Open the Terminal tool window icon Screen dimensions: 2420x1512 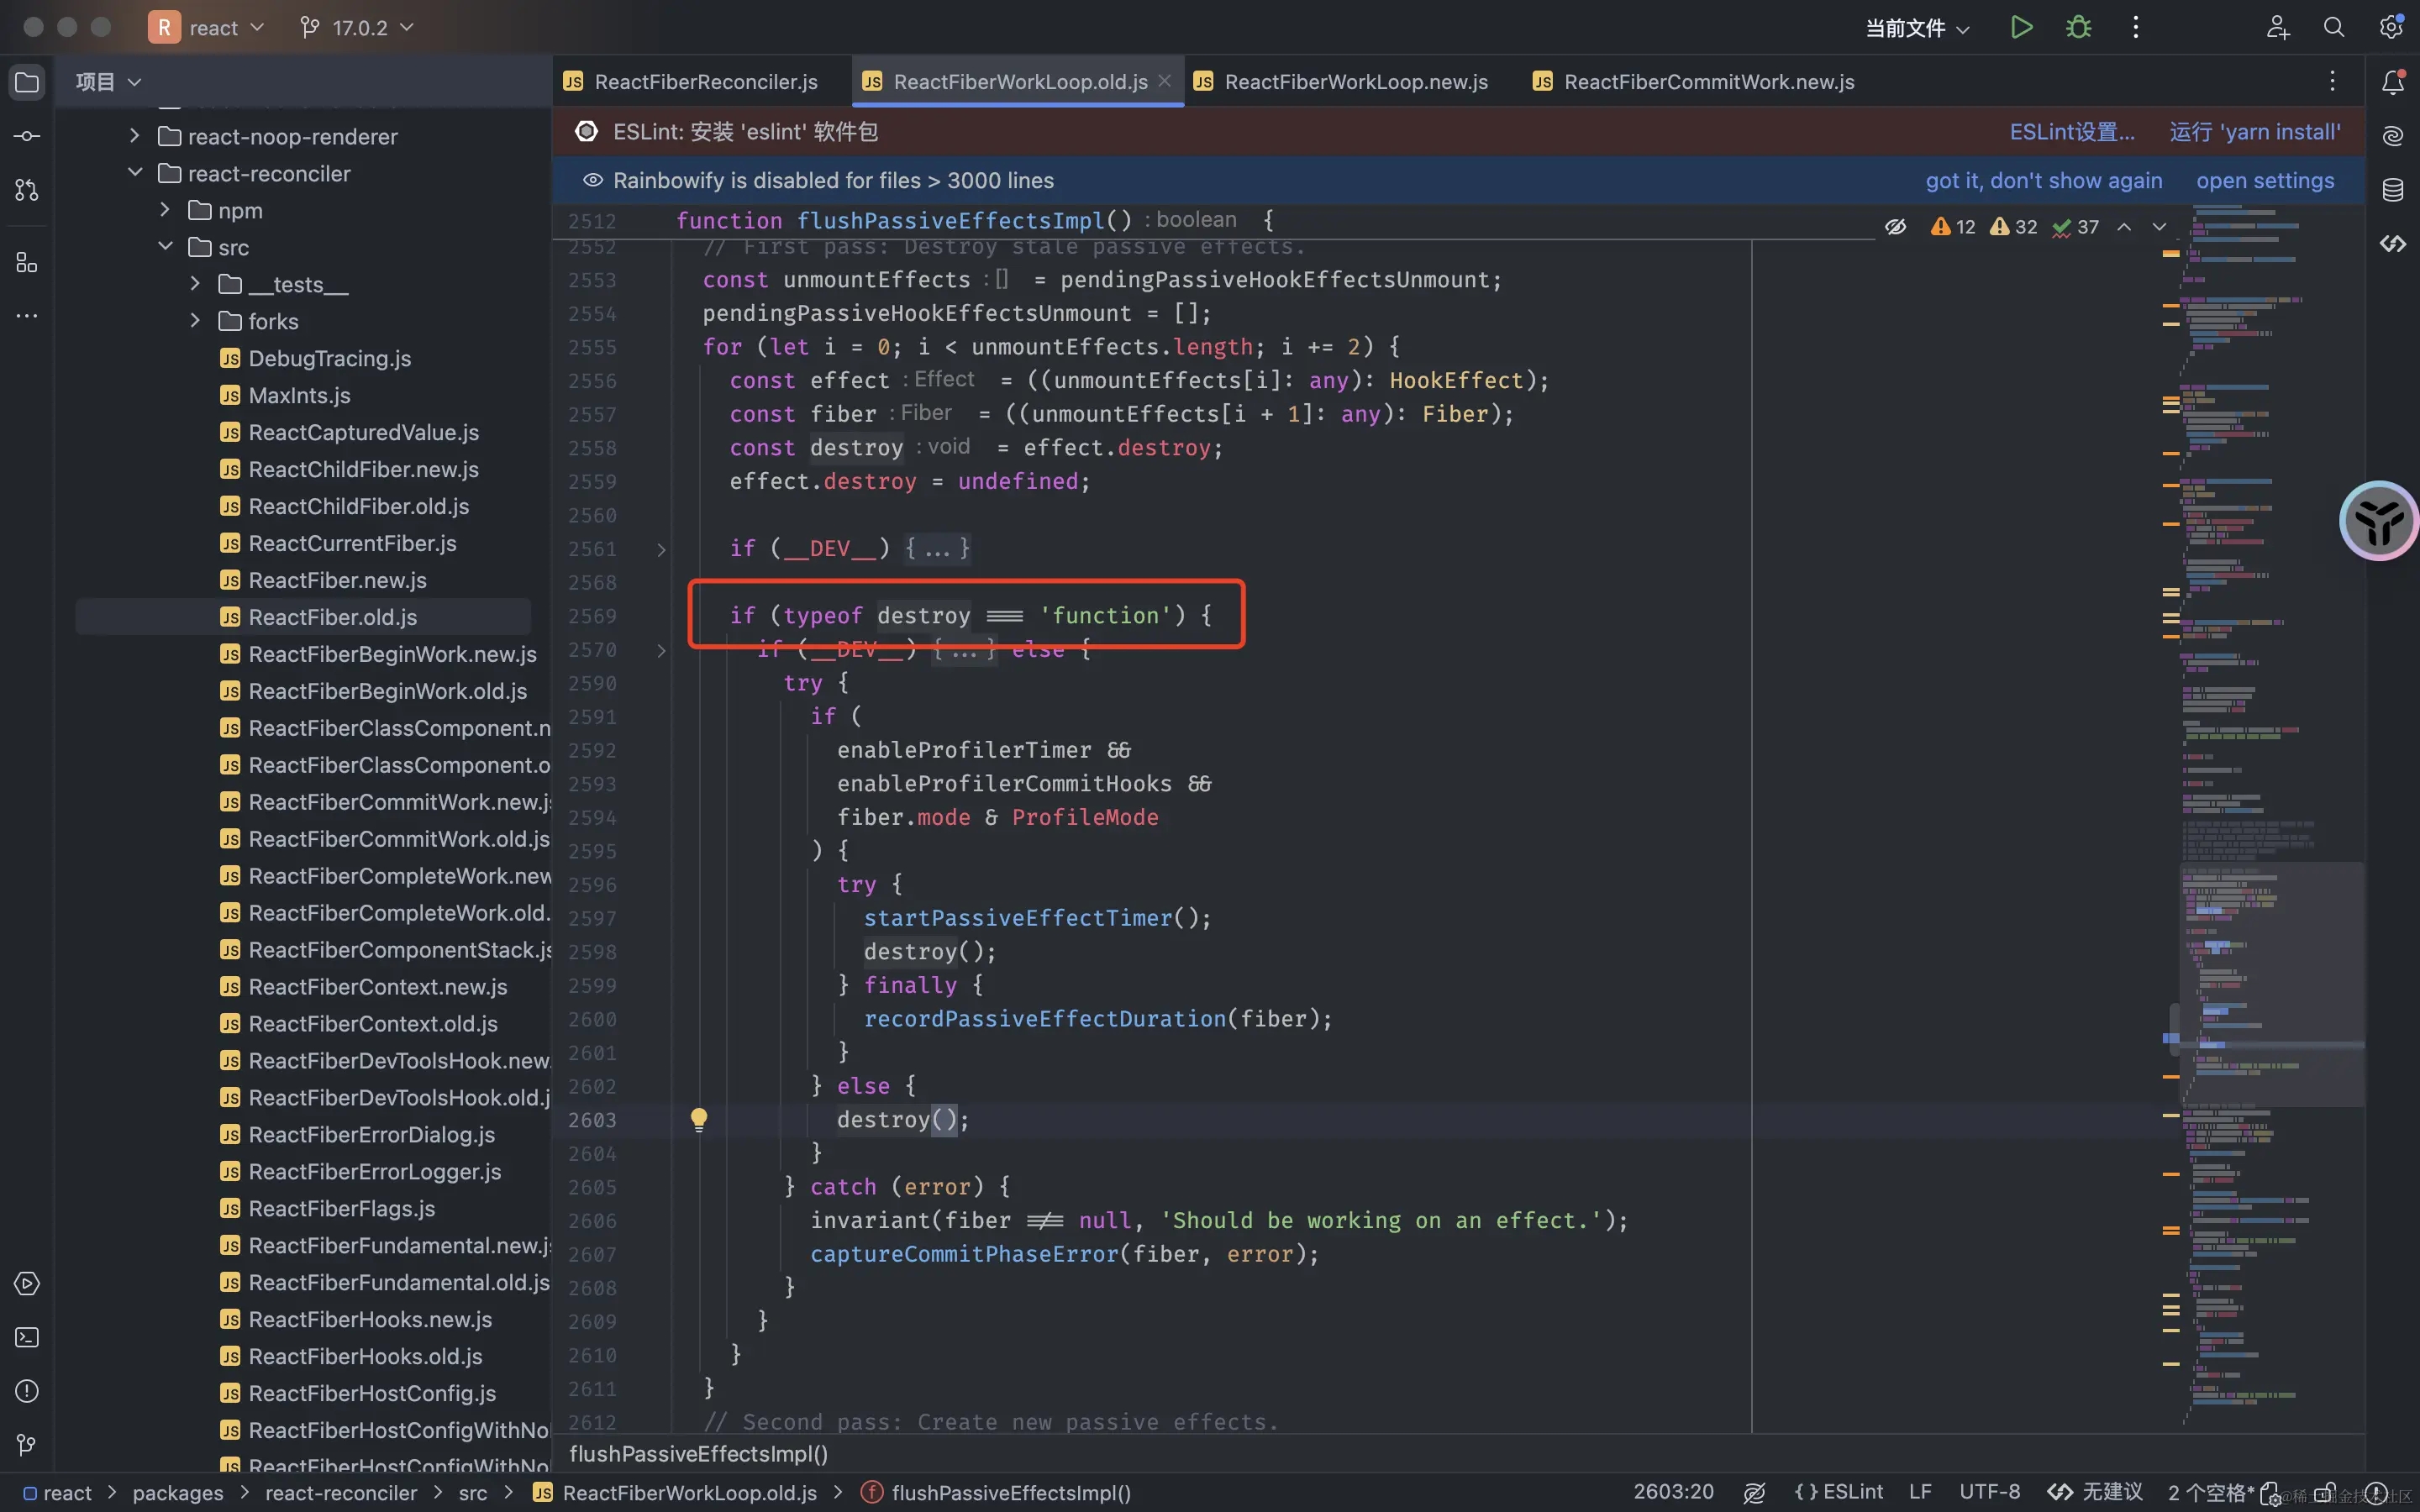(27, 1337)
